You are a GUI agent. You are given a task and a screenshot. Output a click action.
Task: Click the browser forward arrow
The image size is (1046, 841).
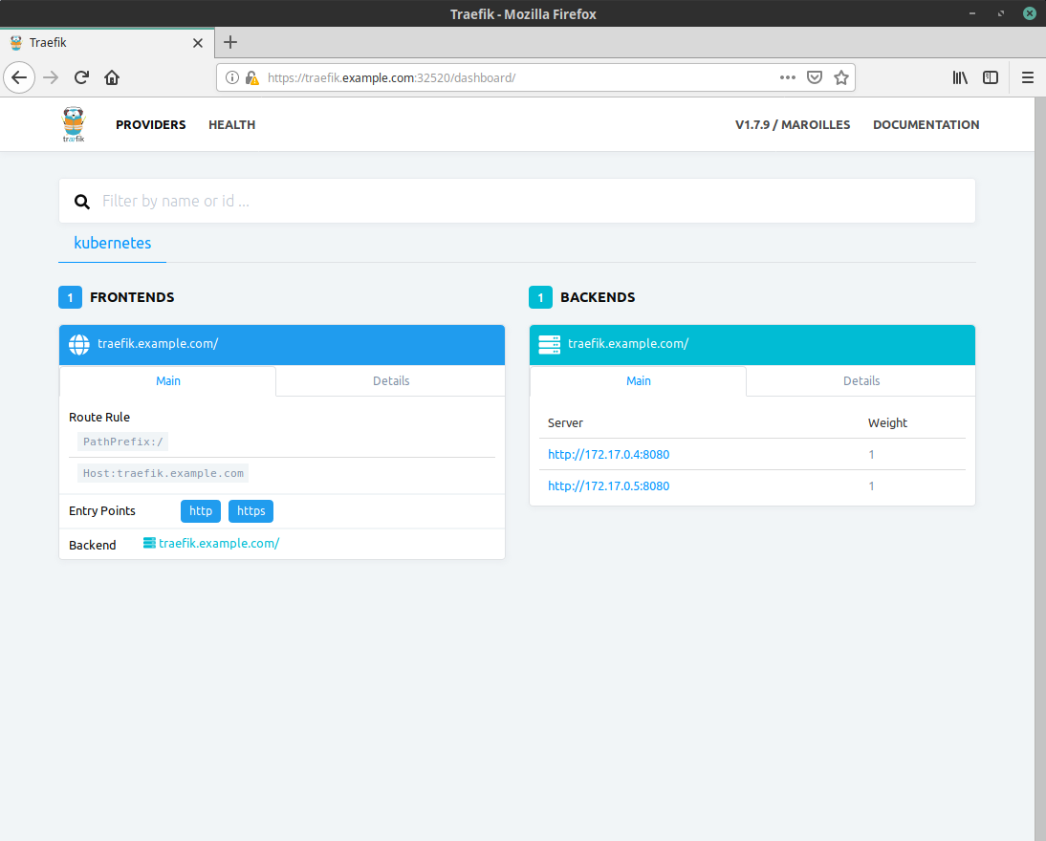(51, 77)
